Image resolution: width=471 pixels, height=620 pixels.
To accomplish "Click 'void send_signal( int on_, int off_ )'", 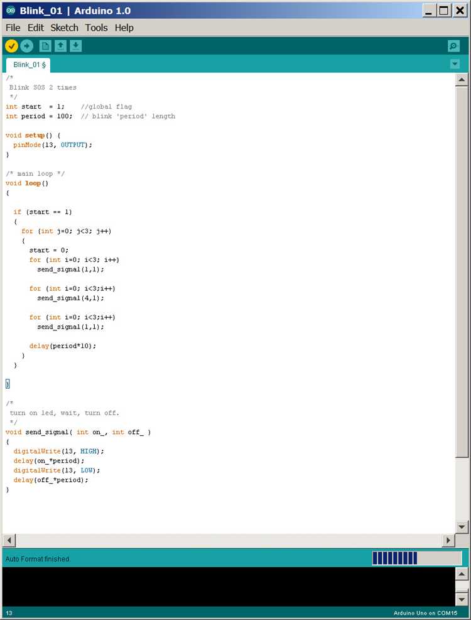I will pyautogui.click(x=78, y=432).
